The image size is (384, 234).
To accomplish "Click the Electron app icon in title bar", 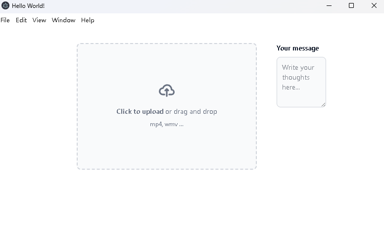I will click(x=5, y=5).
